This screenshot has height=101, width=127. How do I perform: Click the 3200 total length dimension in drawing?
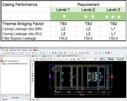pos(82,95)
